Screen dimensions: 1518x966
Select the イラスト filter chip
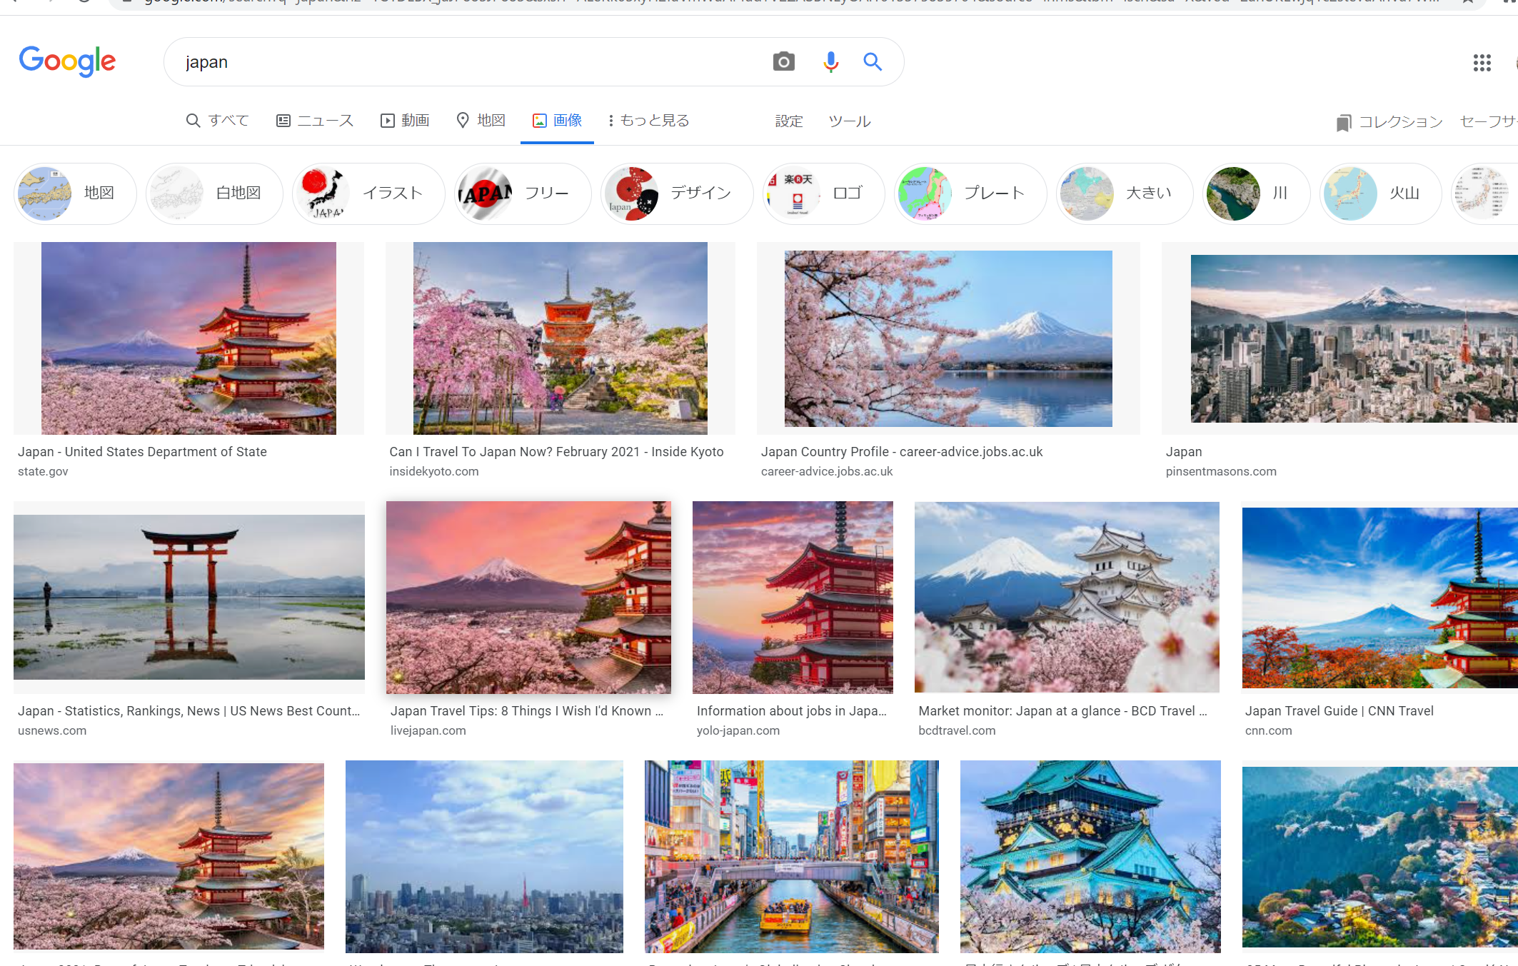[368, 193]
